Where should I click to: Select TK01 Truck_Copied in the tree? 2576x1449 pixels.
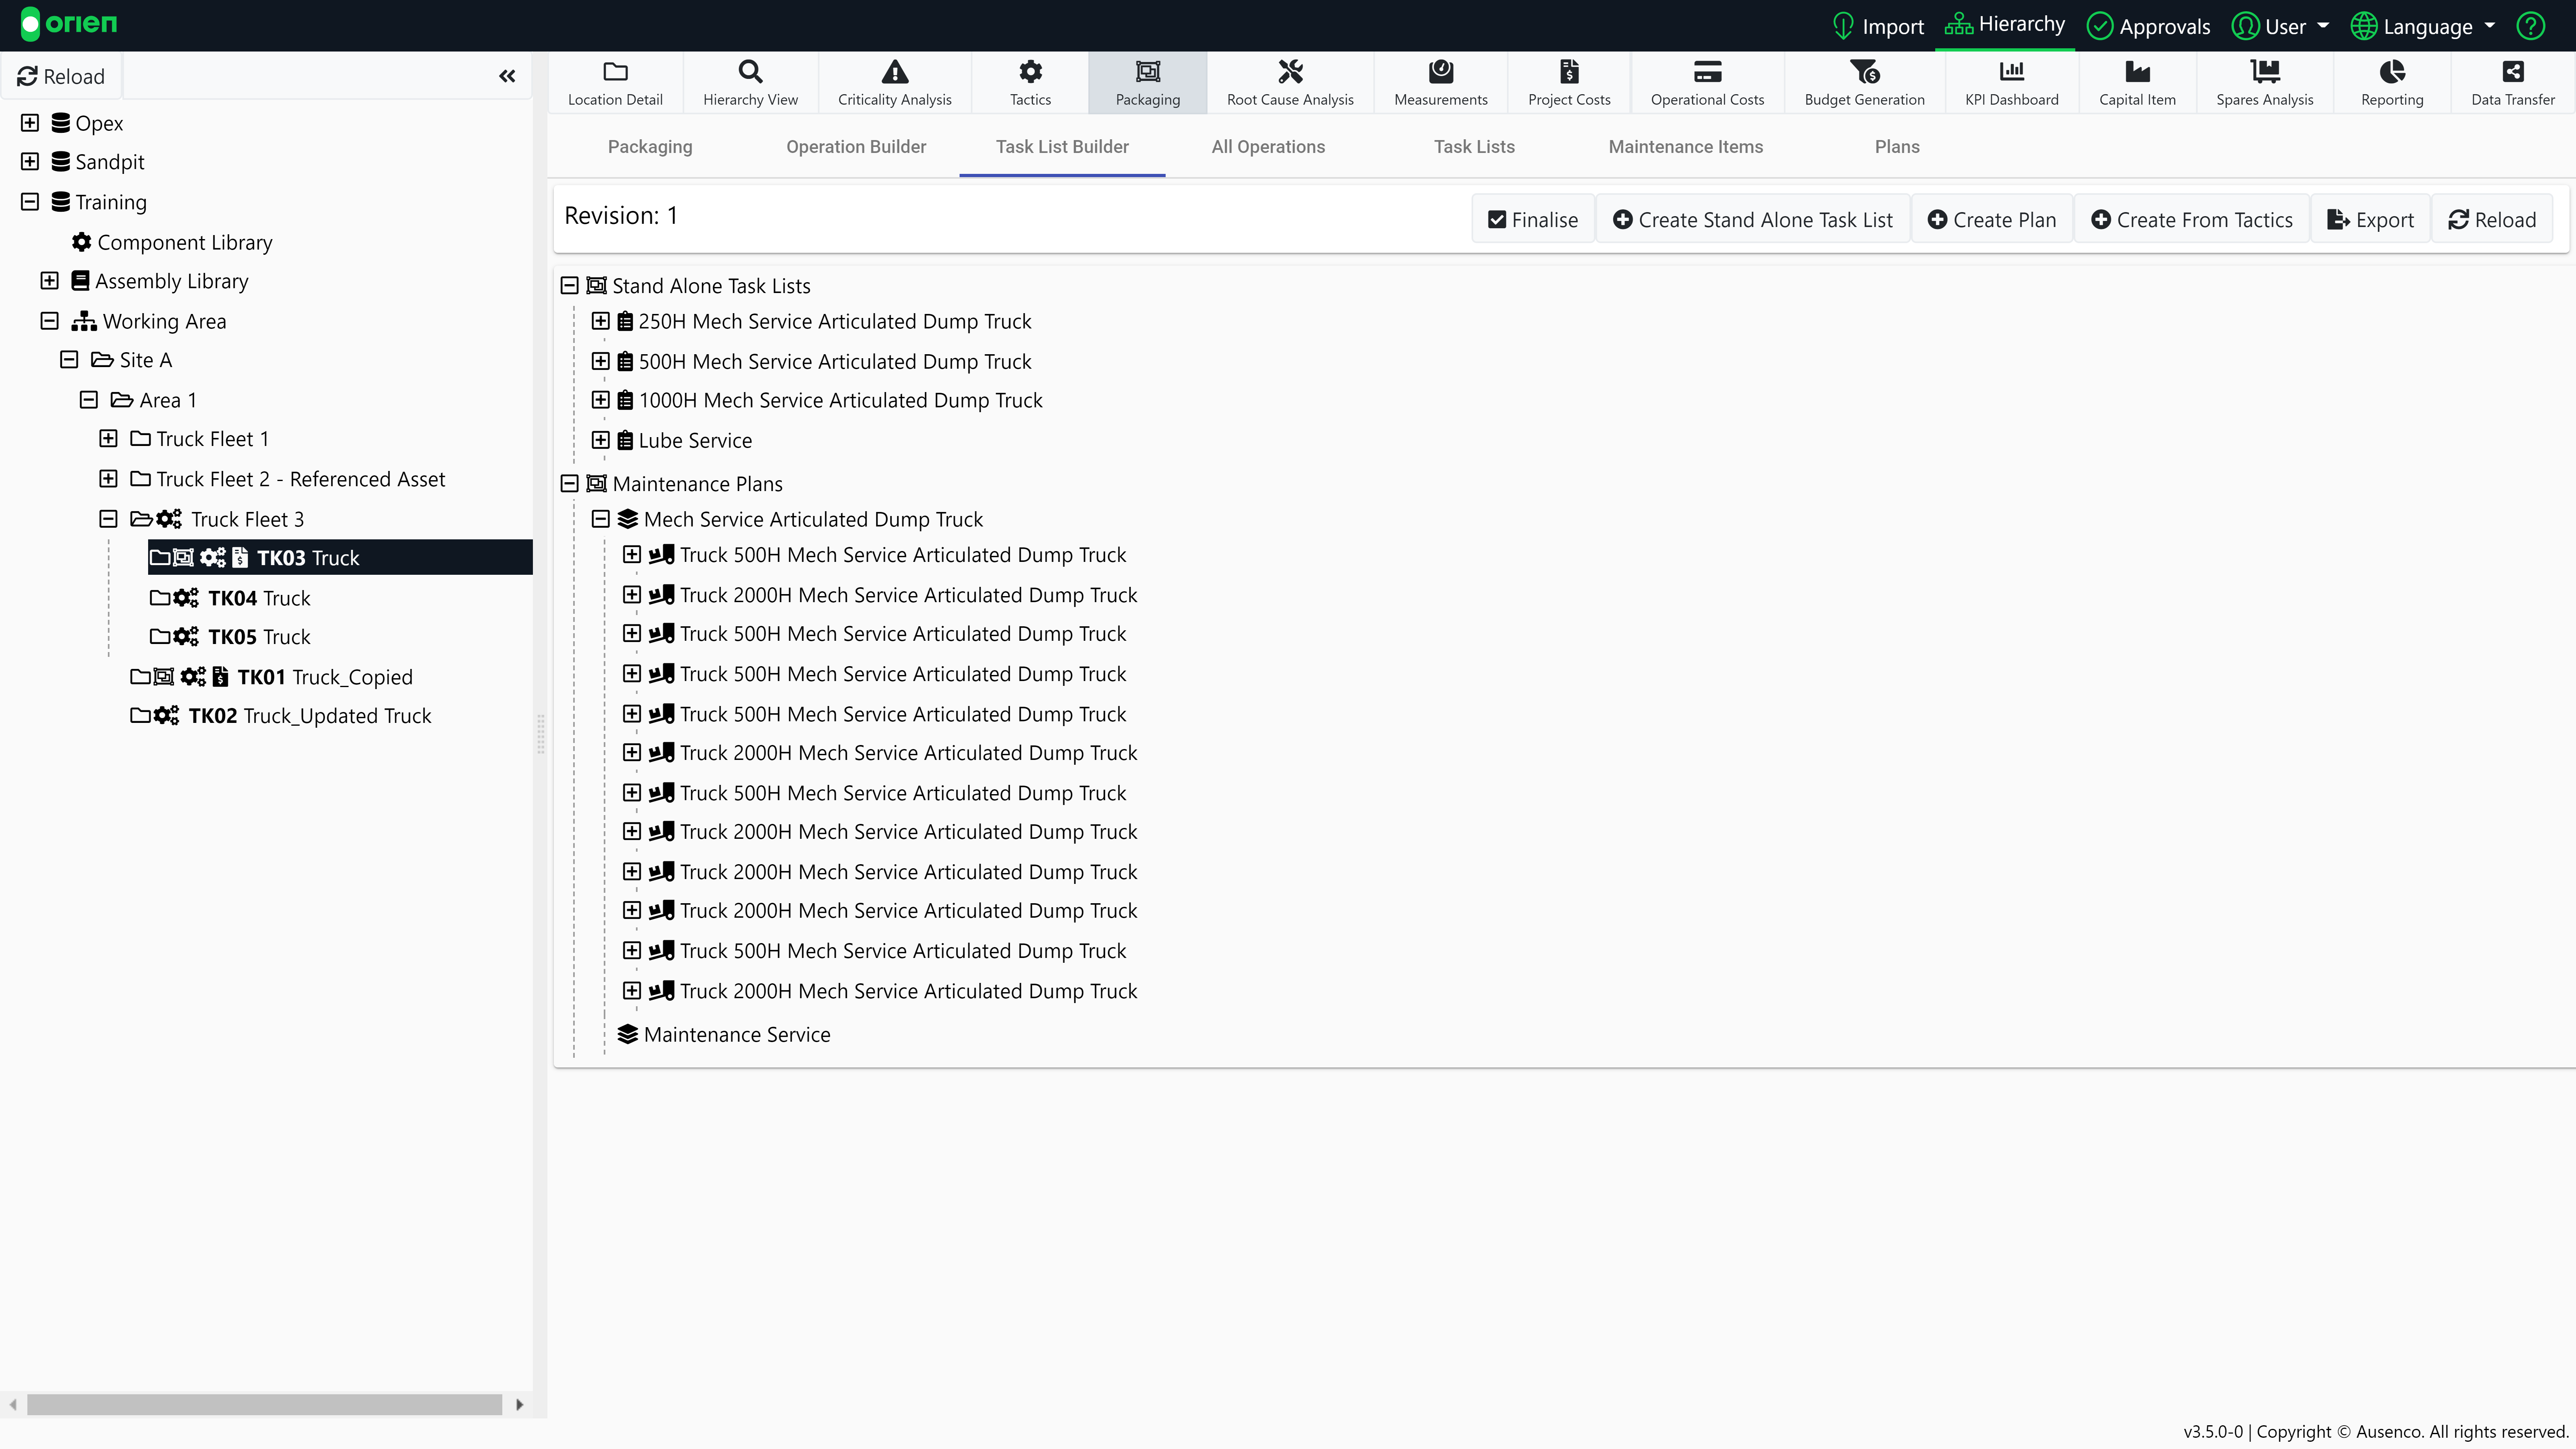click(324, 677)
